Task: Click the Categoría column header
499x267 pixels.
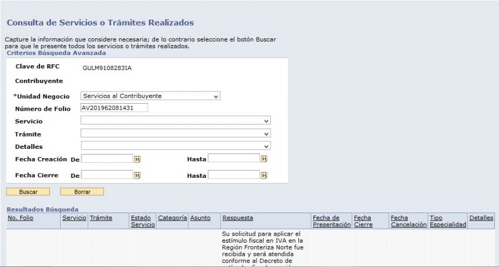Action: (x=172, y=218)
